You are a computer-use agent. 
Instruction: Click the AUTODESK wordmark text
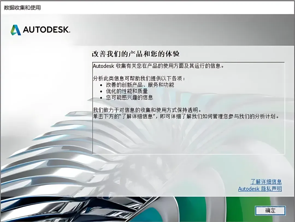[x=46, y=30]
